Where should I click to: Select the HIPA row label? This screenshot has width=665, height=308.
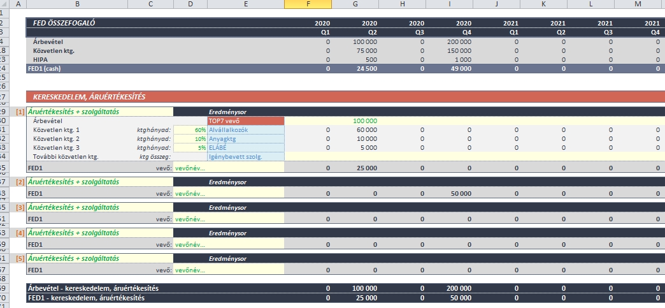coord(40,59)
